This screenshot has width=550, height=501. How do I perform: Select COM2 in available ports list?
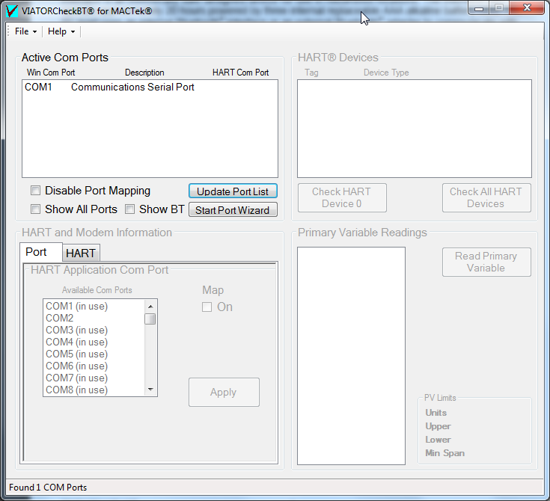click(94, 318)
